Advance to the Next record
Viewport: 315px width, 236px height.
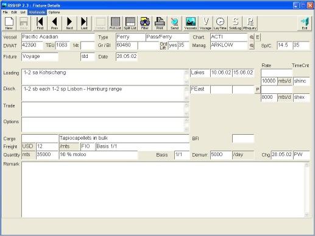pyautogui.click(x=69, y=23)
